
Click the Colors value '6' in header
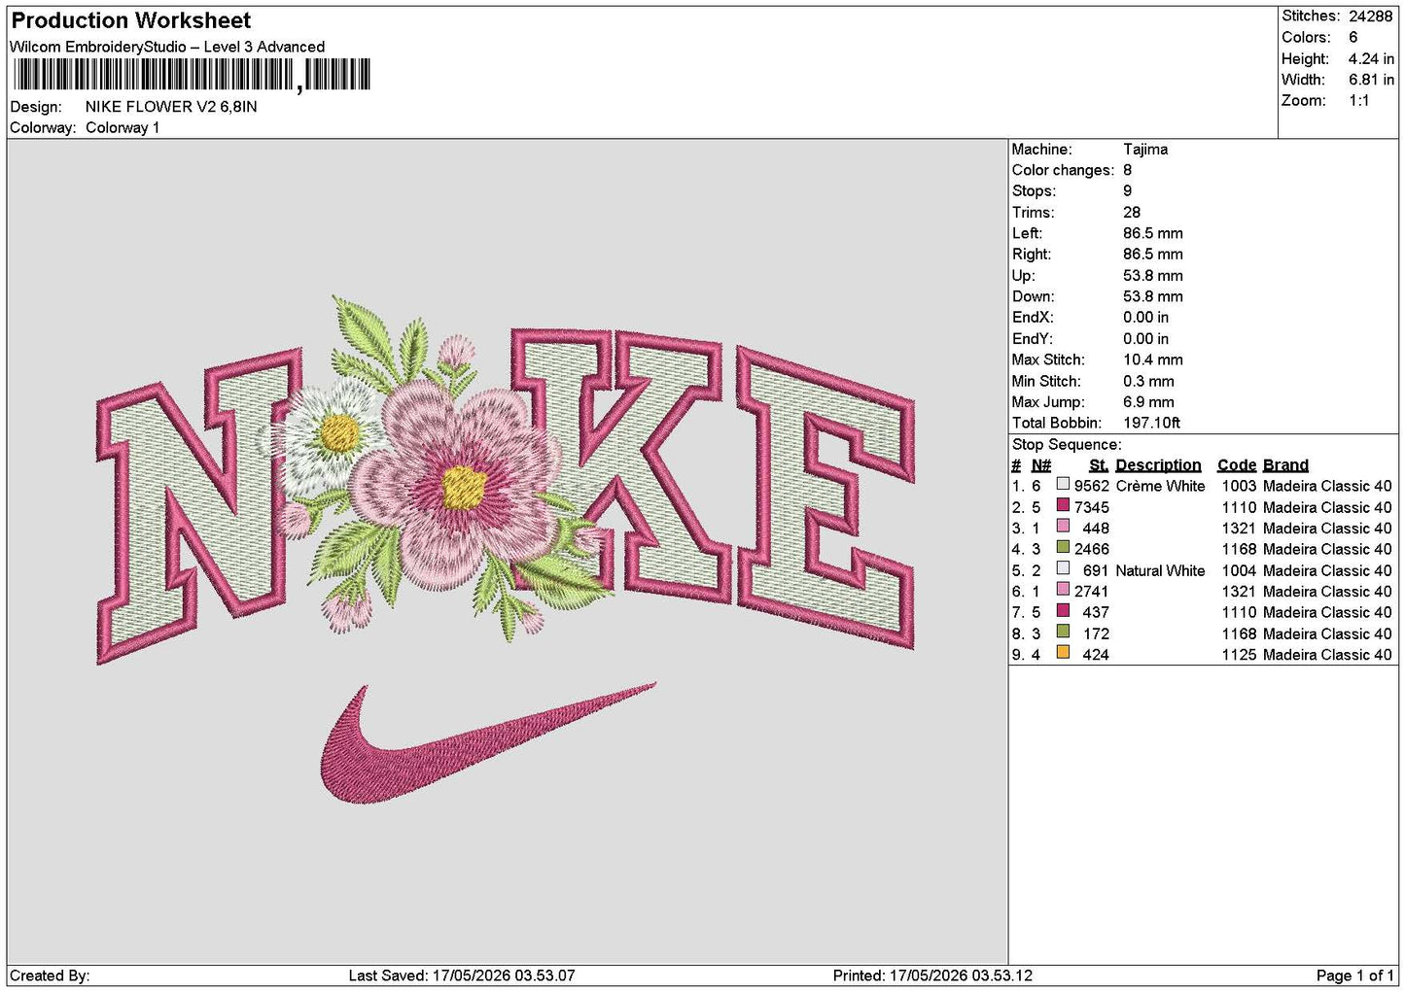click(1353, 37)
